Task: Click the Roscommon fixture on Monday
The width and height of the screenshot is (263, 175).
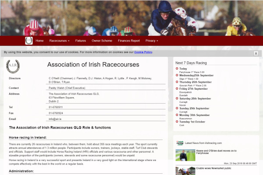Action: 185,119
